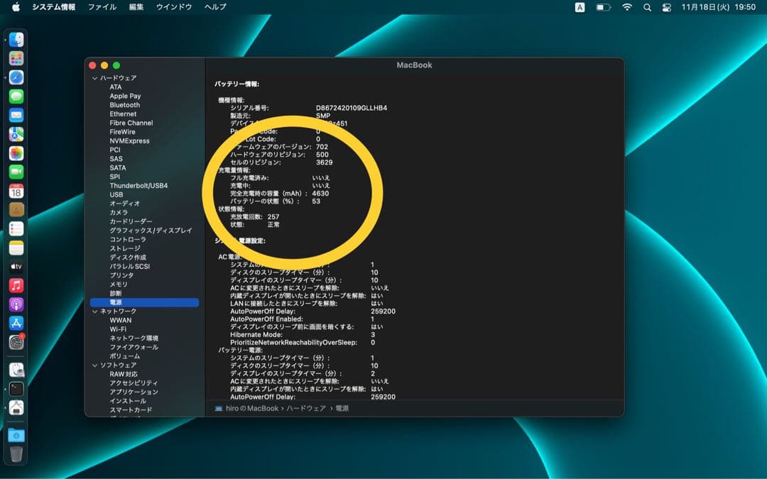The width and height of the screenshot is (767, 479).
Task: Open Spotlight search from the menu bar
Action: tap(648, 7)
